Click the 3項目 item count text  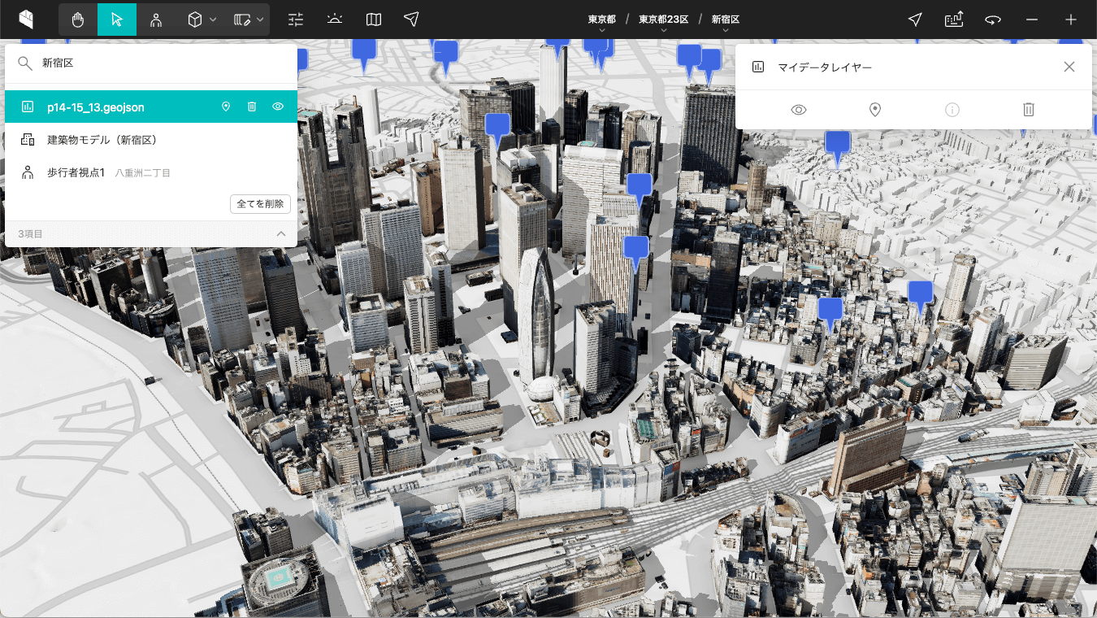(30, 234)
